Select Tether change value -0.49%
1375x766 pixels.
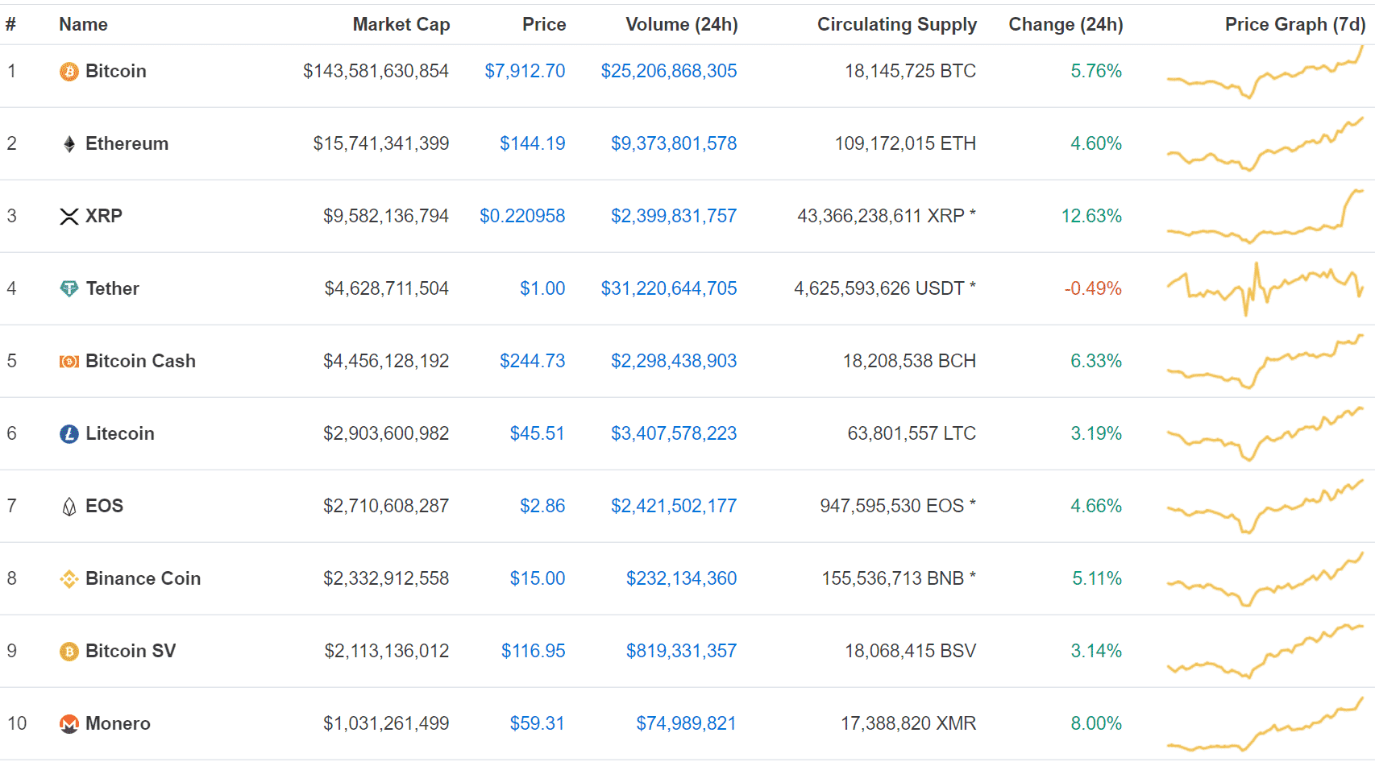[1093, 288]
